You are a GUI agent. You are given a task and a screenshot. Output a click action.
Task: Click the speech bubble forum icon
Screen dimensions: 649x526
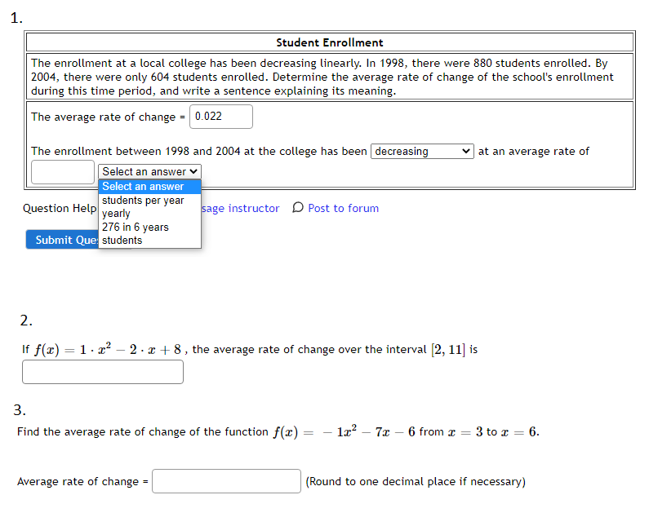point(298,208)
